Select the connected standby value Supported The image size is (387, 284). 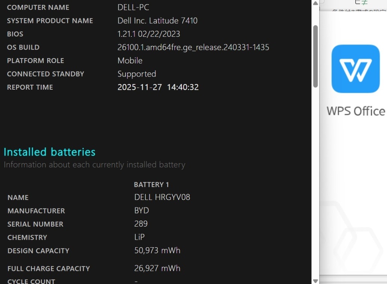click(x=137, y=74)
